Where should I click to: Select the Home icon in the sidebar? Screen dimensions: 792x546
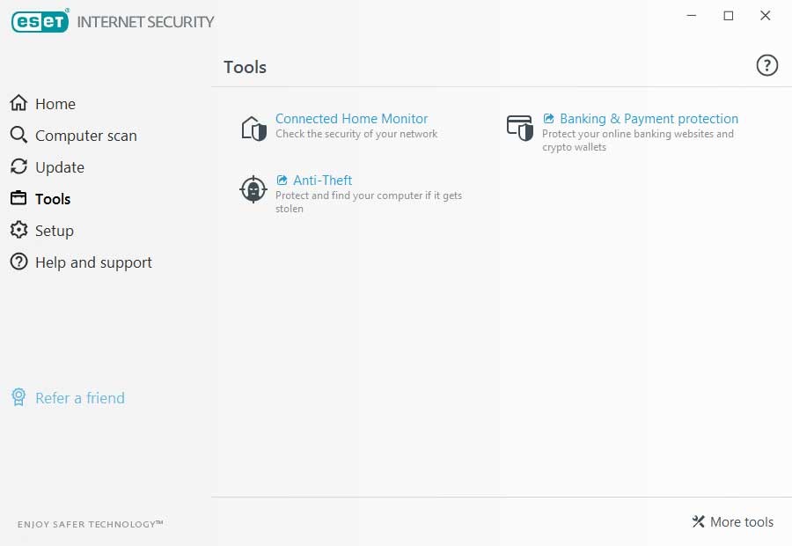click(18, 103)
